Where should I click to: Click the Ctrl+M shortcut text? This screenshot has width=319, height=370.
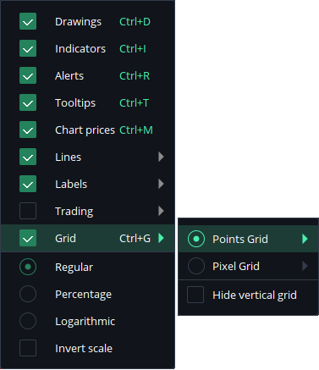click(x=136, y=130)
